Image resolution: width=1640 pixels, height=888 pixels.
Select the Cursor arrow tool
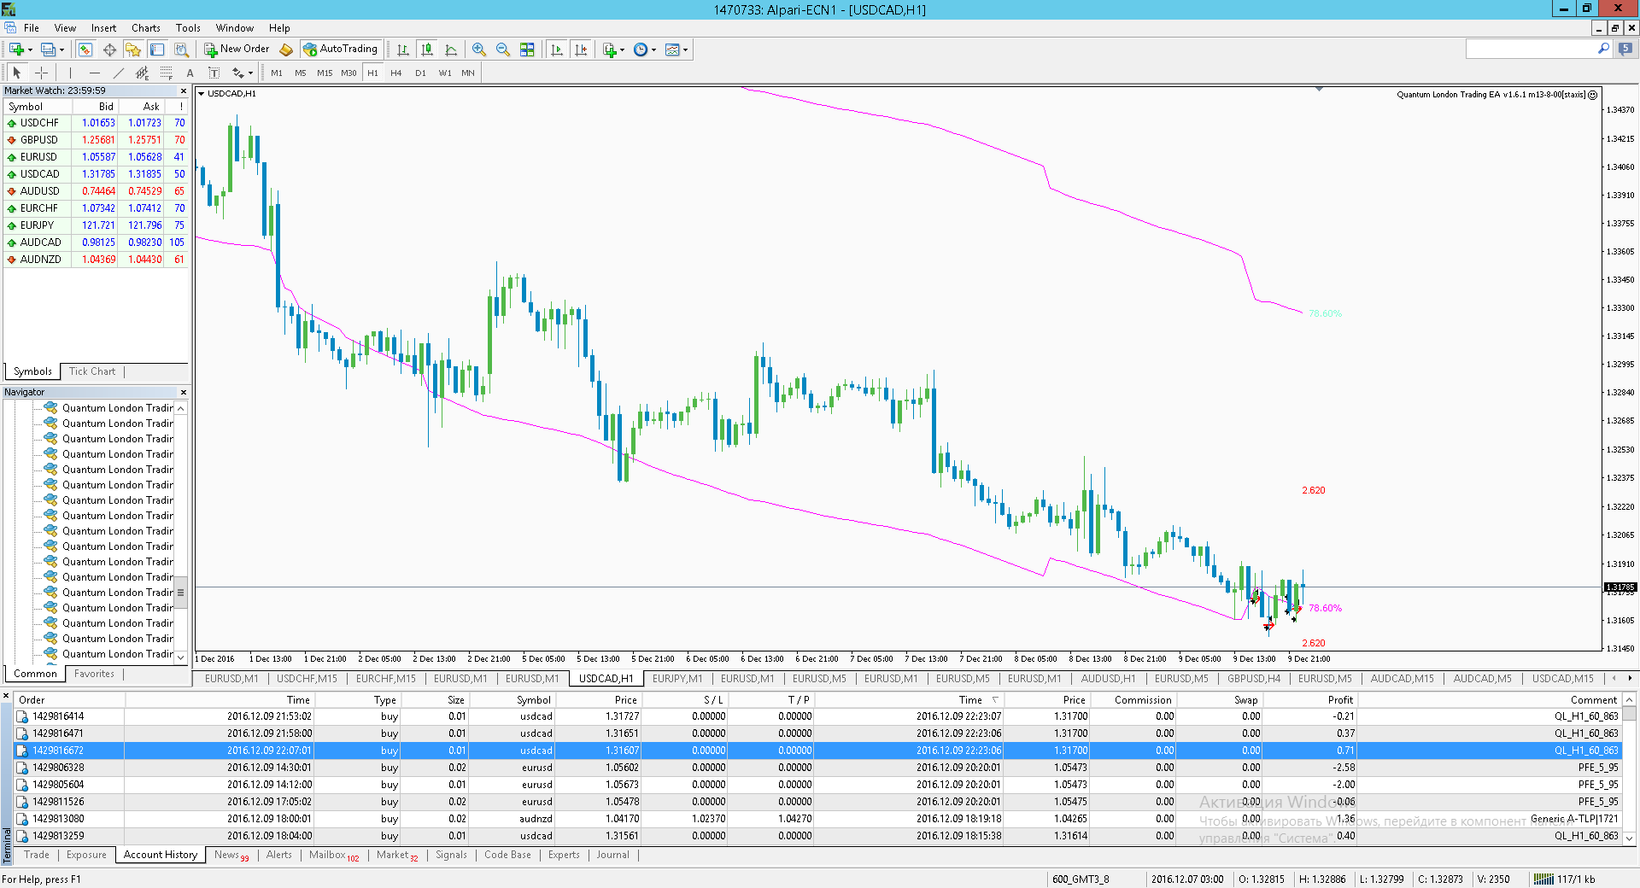(16, 73)
